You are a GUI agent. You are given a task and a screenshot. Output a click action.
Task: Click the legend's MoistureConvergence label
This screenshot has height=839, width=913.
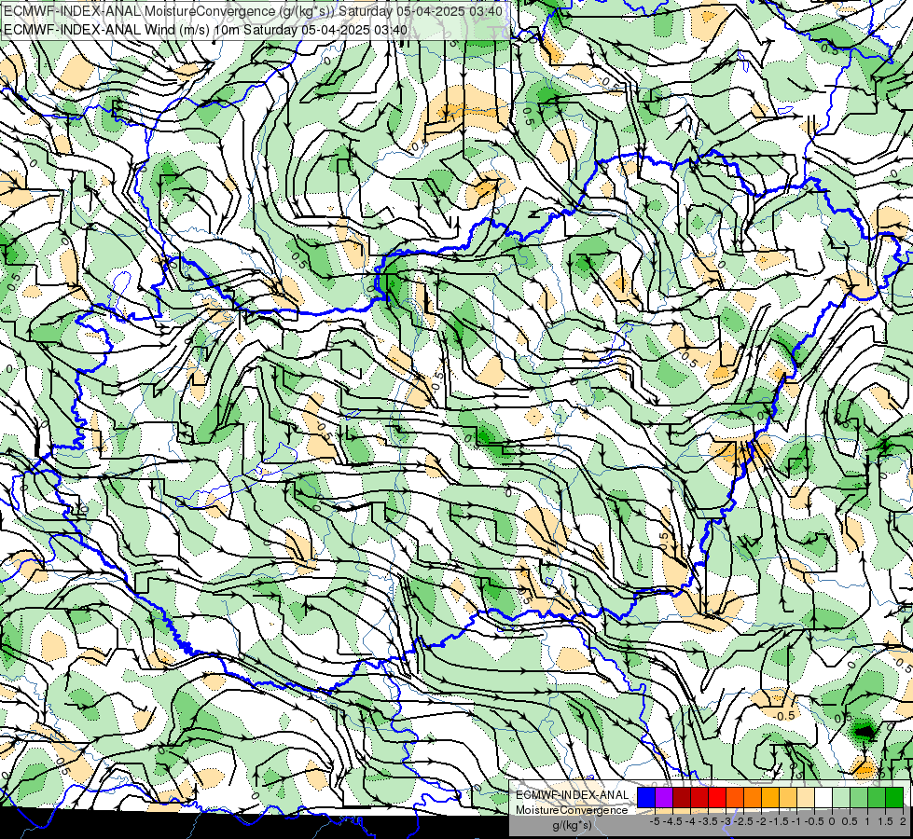click(x=572, y=810)
